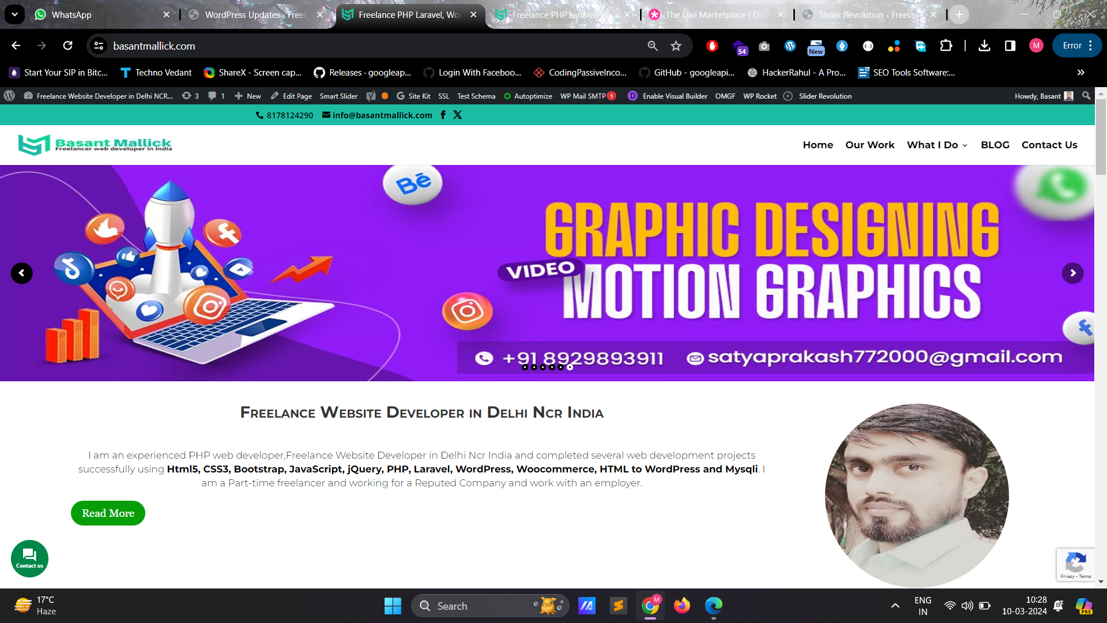Screen dimensions: 1107x623
Task: Open the tab search dropdown arrow
Action: (14, 14)
